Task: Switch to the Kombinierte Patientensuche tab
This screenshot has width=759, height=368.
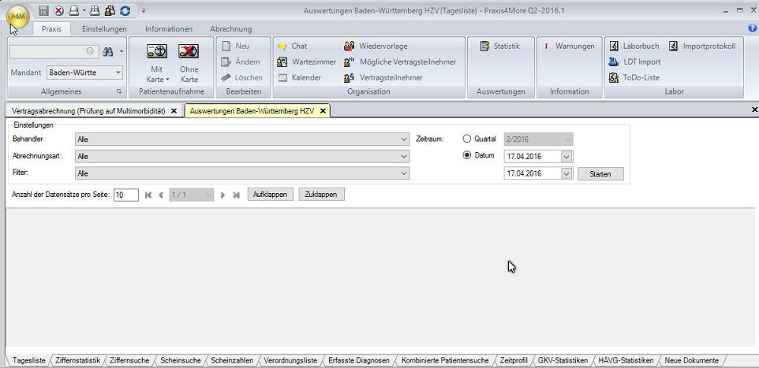Action: point(445,360)
